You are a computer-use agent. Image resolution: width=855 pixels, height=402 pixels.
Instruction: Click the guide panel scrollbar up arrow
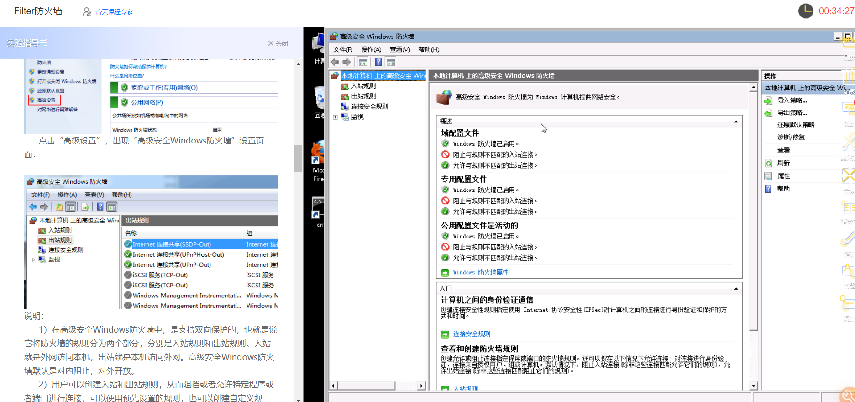(x=298, y=64)
